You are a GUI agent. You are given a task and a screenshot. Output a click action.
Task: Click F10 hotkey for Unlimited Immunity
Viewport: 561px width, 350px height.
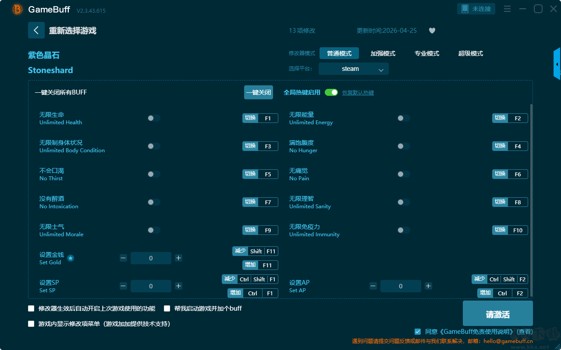pos(510,230)
